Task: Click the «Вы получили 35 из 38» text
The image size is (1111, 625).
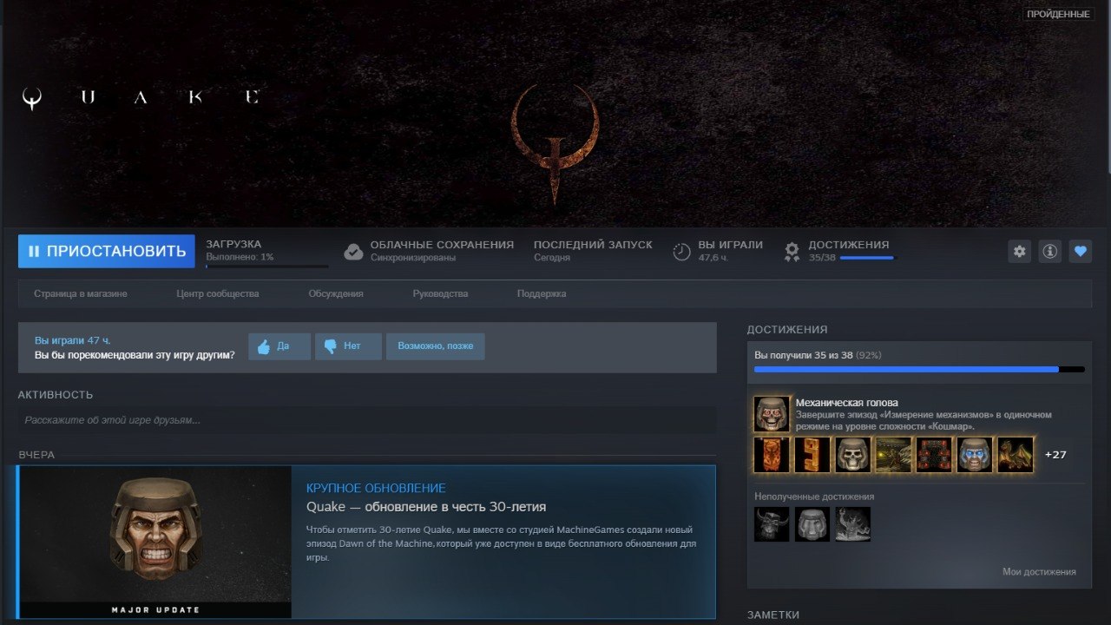Action: [x=805, y=355]
